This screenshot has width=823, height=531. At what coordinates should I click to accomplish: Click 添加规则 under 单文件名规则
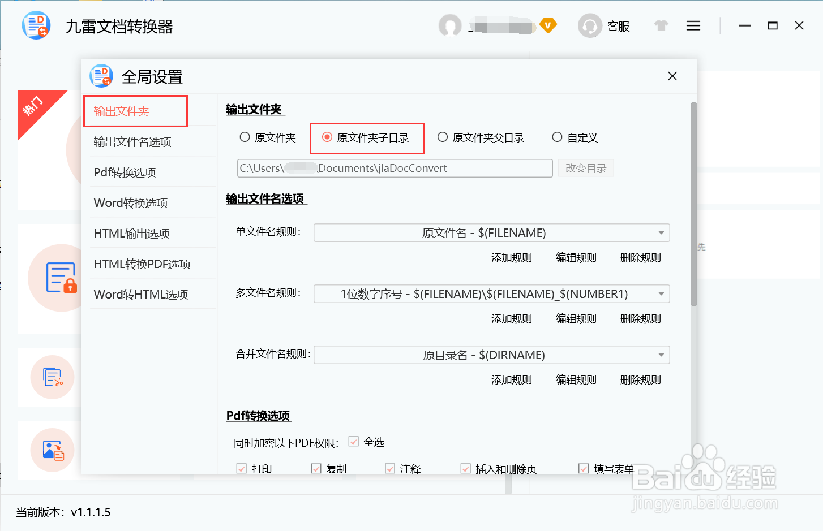pyautogui.click(x=512, y=258)
